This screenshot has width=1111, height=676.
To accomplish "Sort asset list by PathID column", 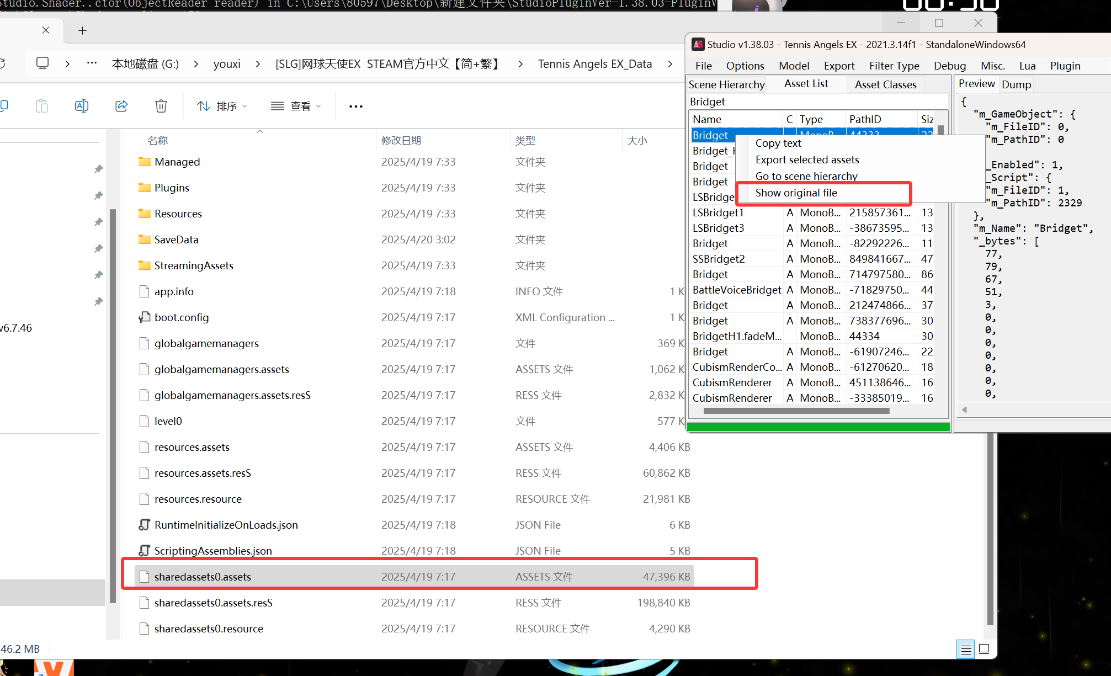I will 881,119.
